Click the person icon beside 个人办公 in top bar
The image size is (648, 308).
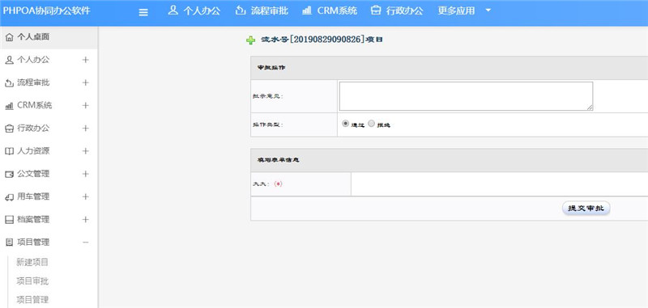tap(173, 11)
